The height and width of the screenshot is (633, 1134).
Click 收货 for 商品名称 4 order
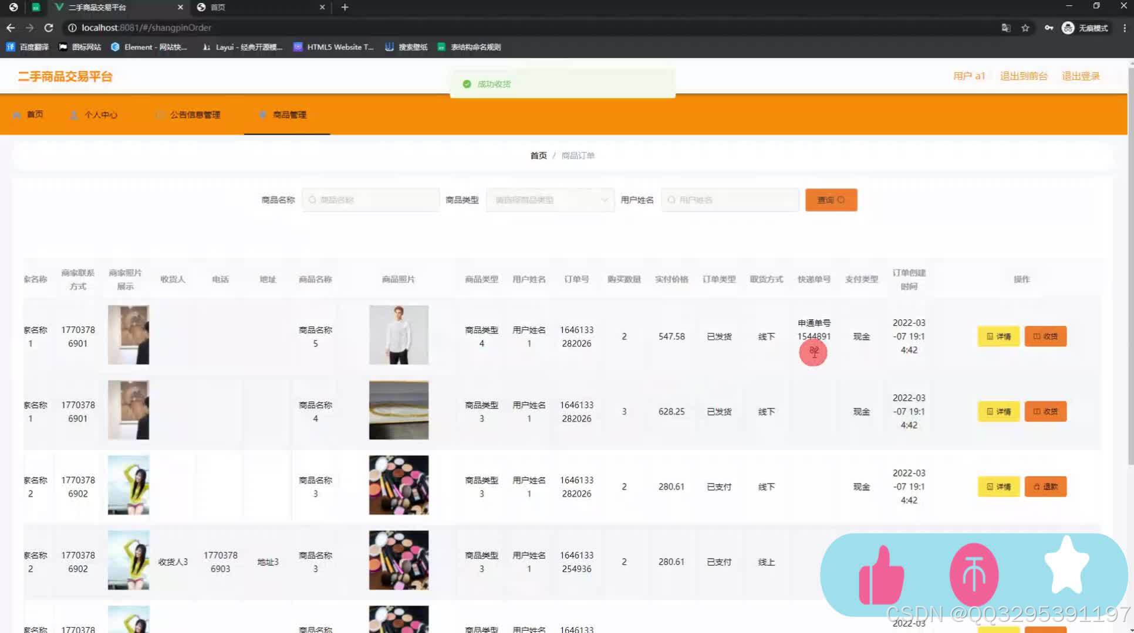(x=1045, y=411)
